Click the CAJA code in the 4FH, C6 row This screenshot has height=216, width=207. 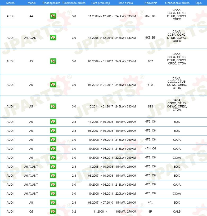pyautogui.click(x=177, y=149)
